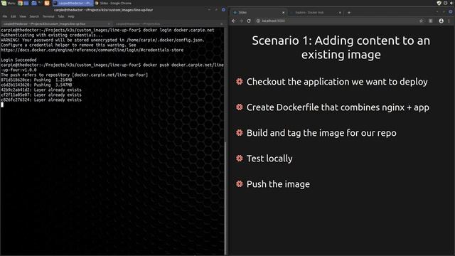This screenshot has height=256, width=455.
Task: Open the terminal panel launcher icon
Action: (41, 3)
